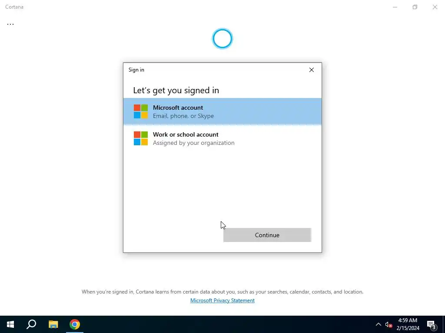Viewport: 445px width, 333px height.
Task: Open Cortana's three-dot menu
Action: [10, 24]
